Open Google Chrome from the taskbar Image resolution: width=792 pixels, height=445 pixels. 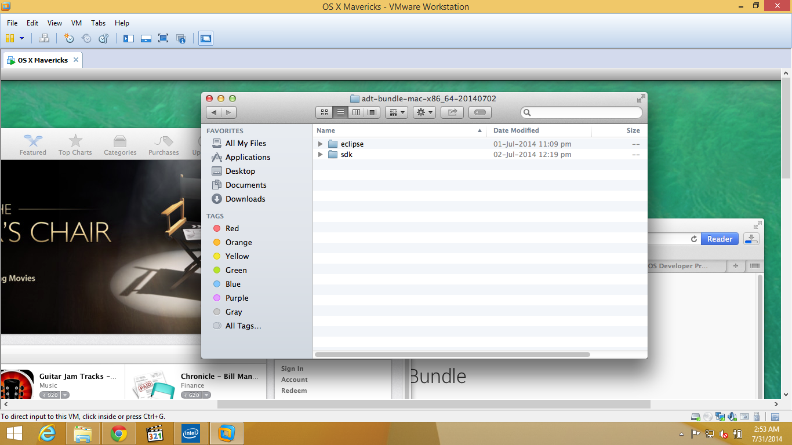click(x=119, y=433)
